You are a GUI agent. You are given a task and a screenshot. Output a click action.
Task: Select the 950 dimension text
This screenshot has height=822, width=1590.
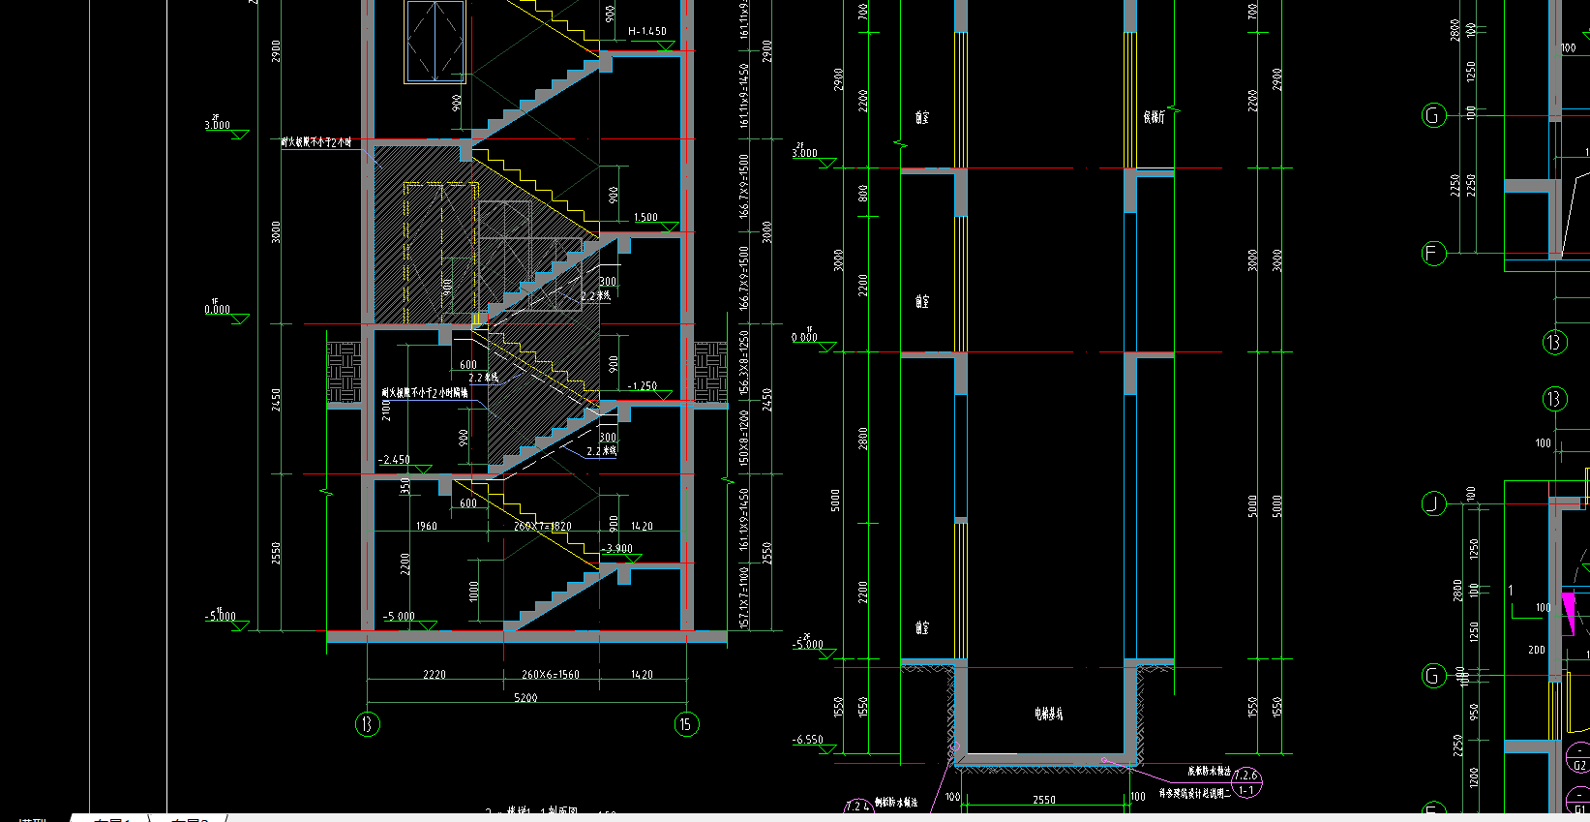point(1474,713)
